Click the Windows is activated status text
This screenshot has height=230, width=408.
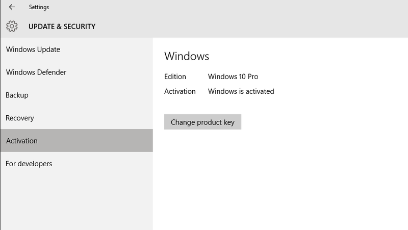tap(241, 91)
